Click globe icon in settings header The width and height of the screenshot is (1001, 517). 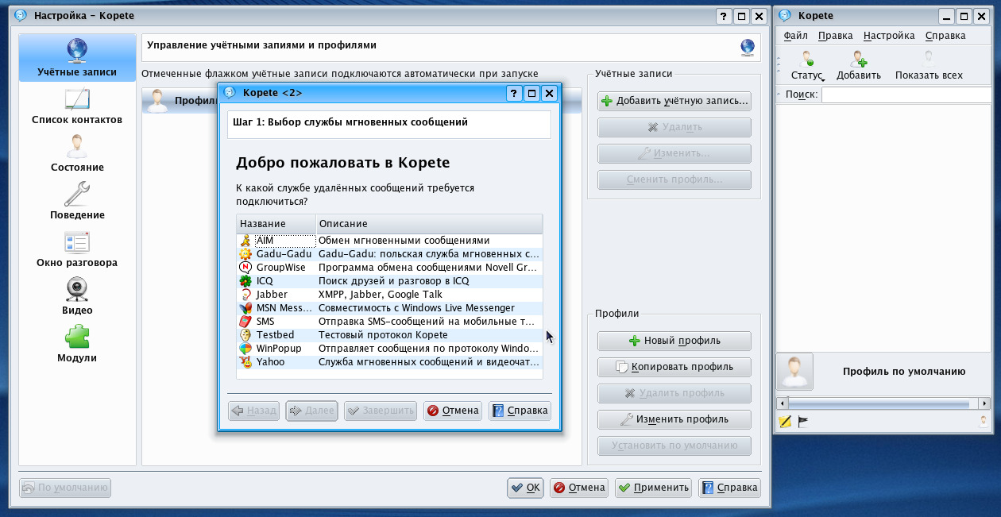pos(748,48)
